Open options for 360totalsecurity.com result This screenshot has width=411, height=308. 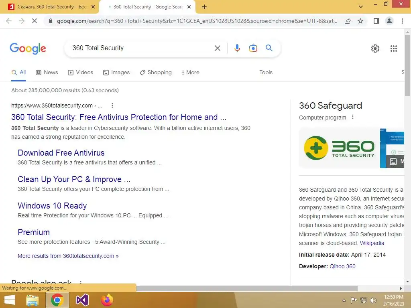pyautogui.click(x=112, y=105)
